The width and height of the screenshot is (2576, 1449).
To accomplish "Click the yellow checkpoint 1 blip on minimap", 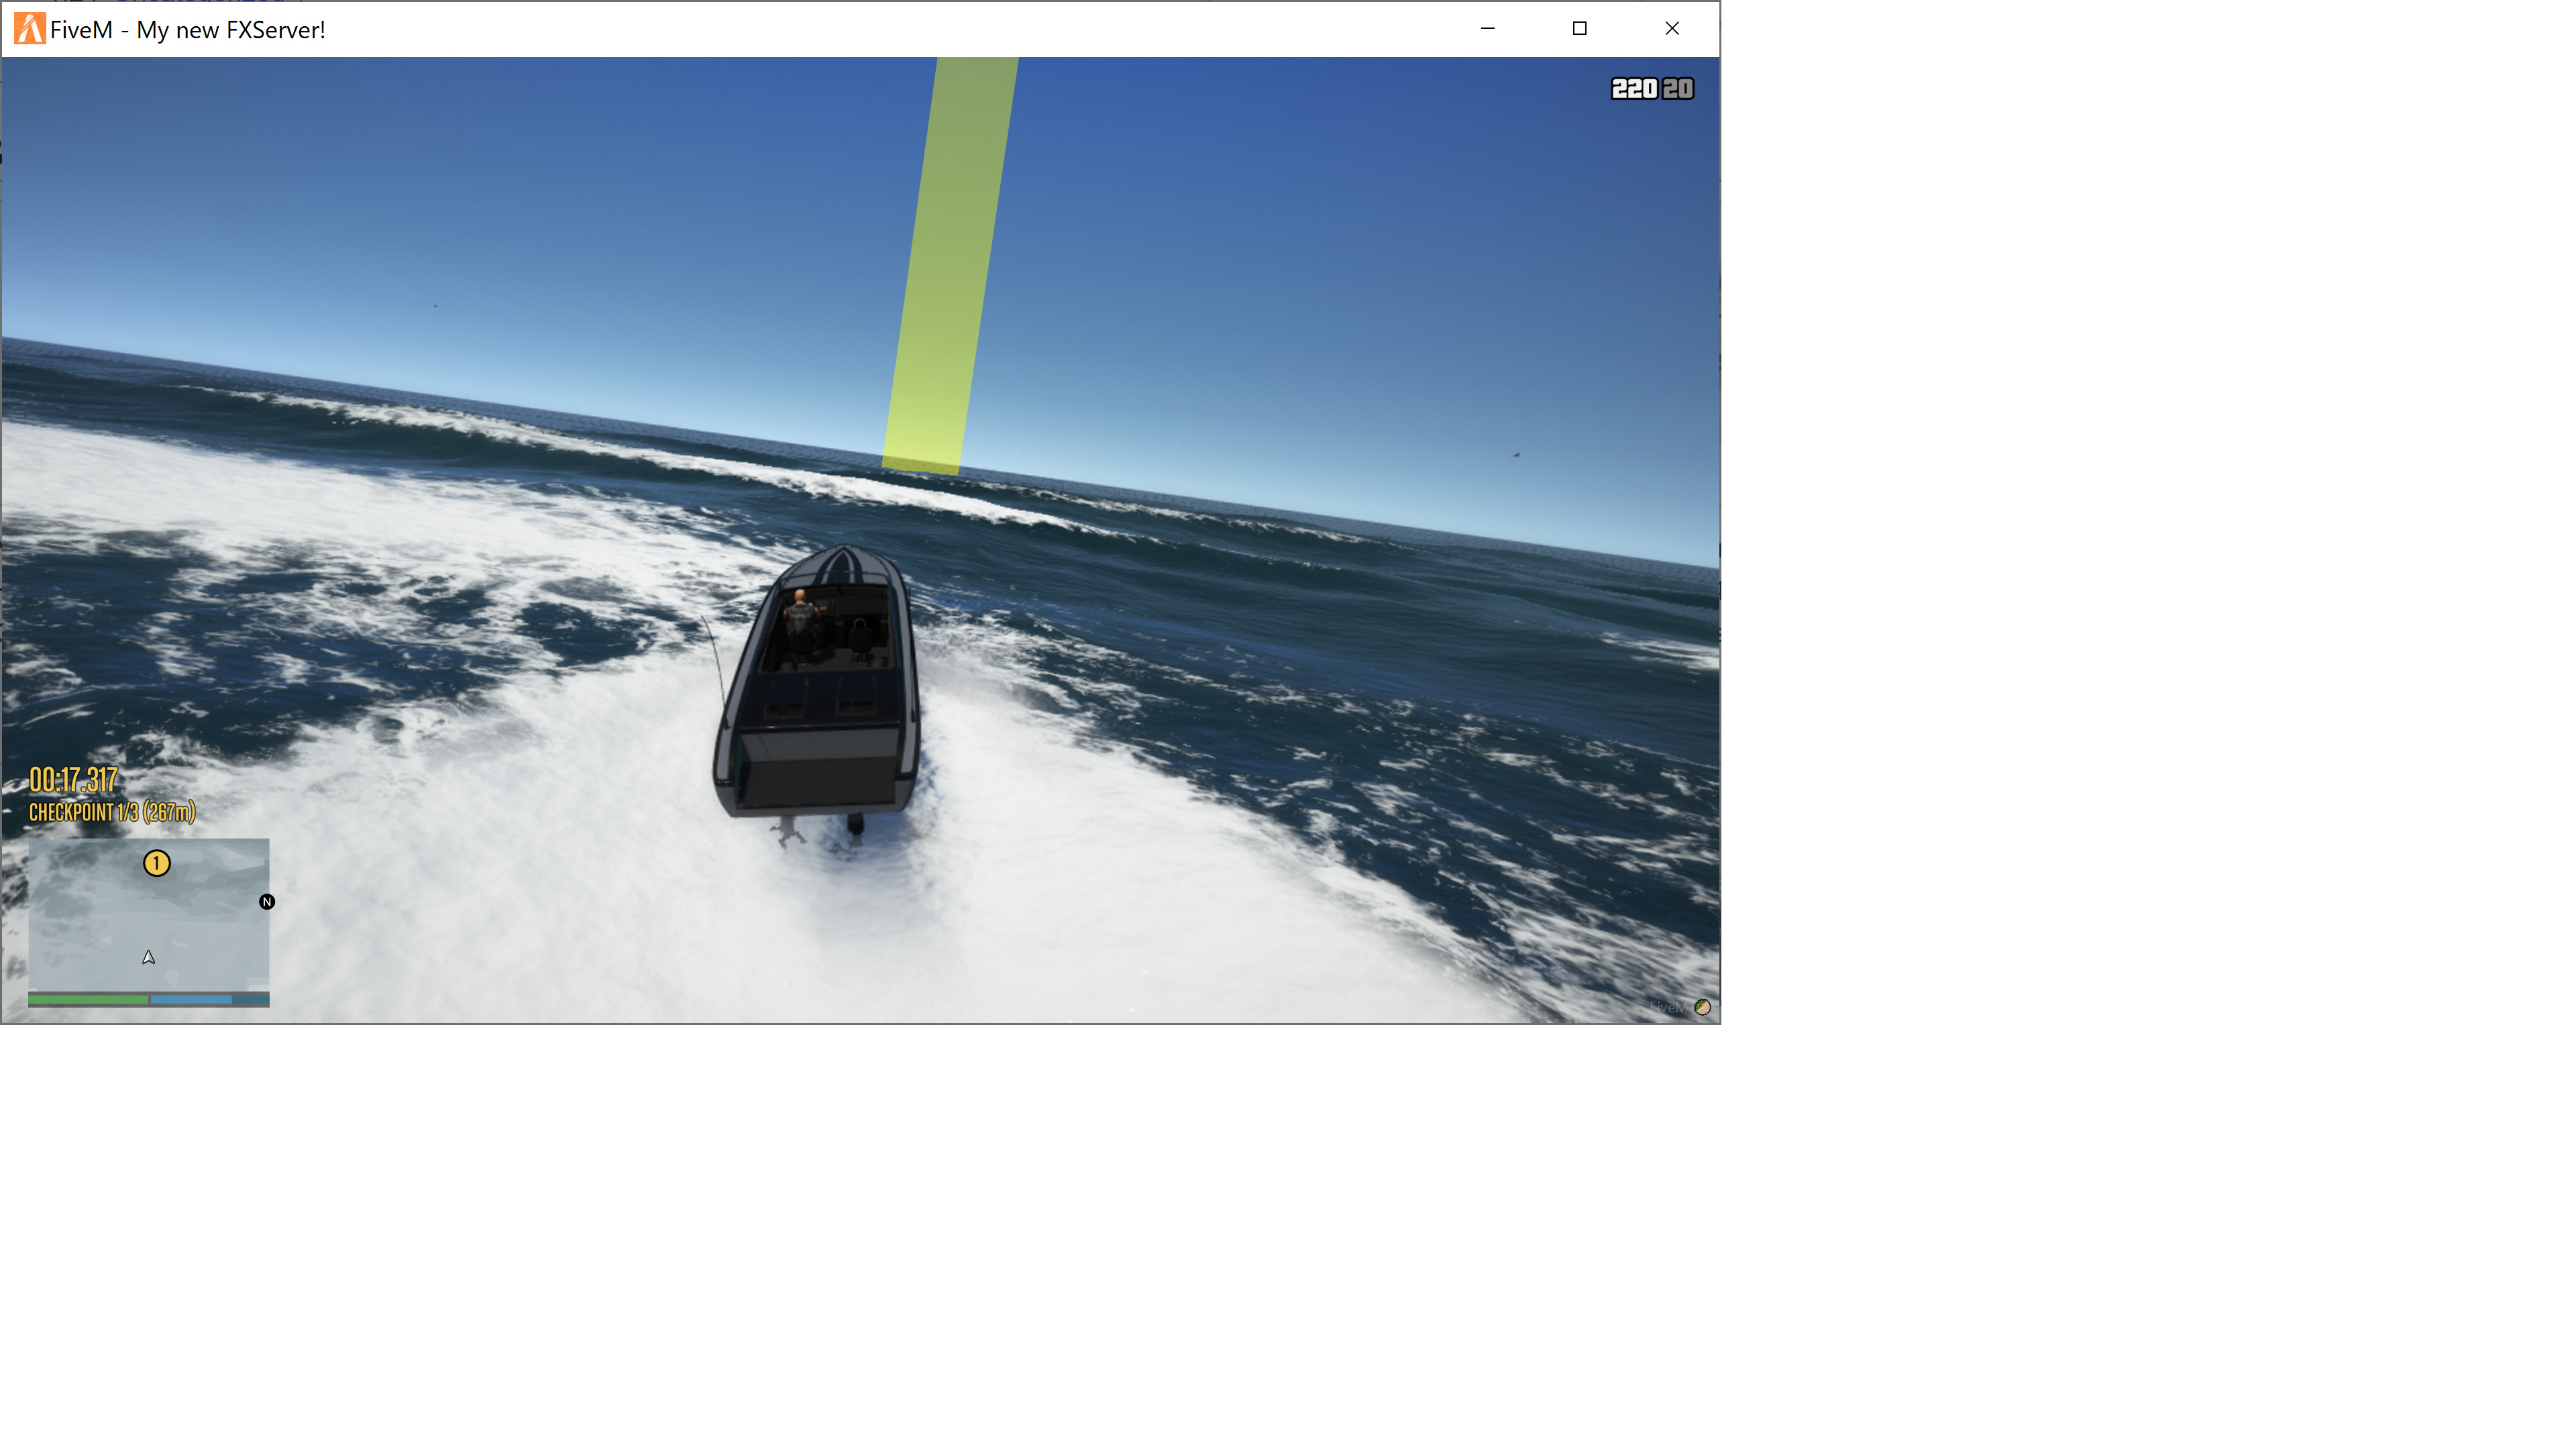I will click(157, 863).
